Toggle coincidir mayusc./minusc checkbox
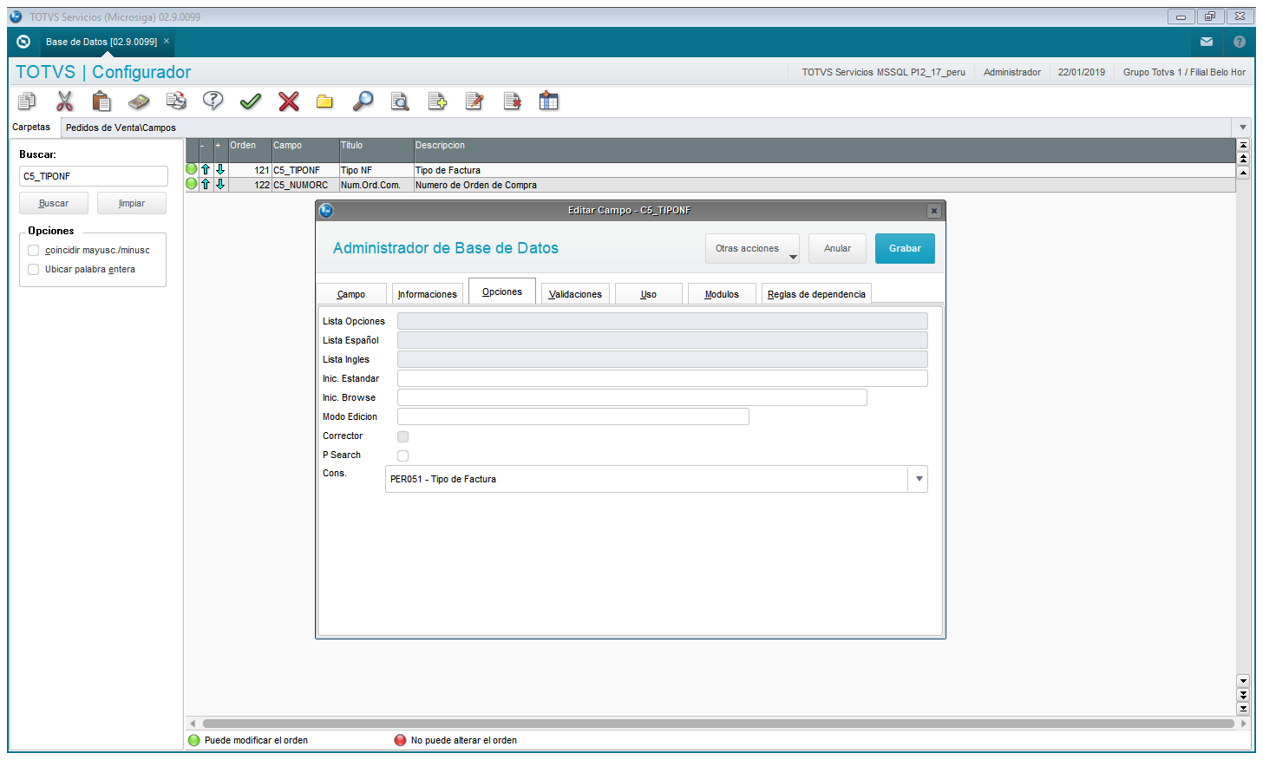This screenshot has height=760, width=1263. [x=34, y=250]
